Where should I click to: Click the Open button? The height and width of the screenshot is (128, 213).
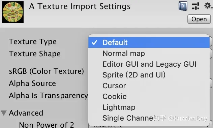click(x=199, y=19)
